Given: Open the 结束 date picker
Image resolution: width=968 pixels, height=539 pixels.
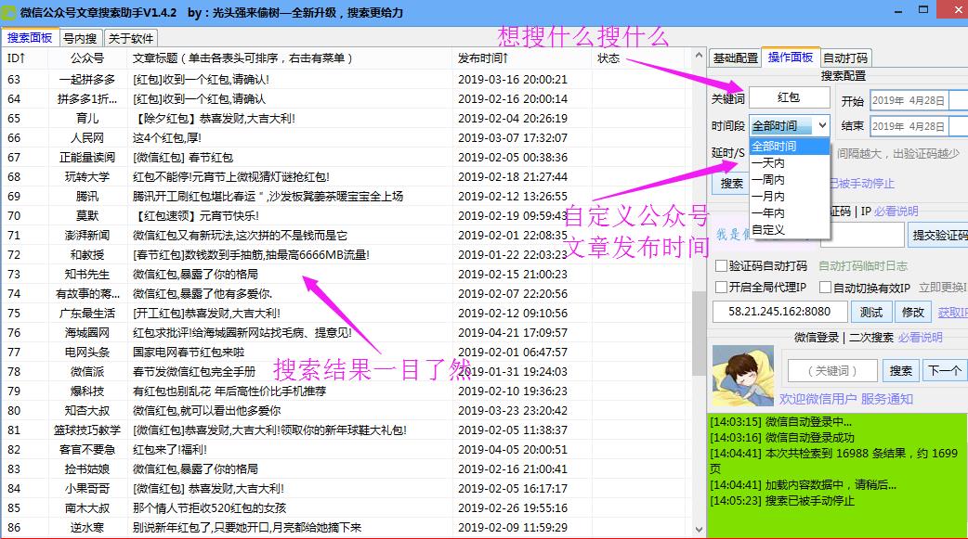Looking at the screenshot, I should point(920,126).
